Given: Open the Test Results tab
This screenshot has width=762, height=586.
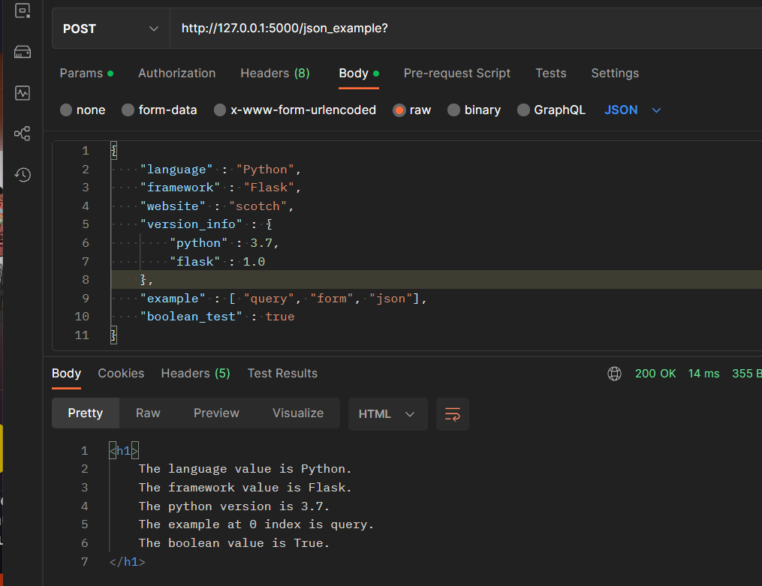Looking at the screenshot, I should coord(282,374).
